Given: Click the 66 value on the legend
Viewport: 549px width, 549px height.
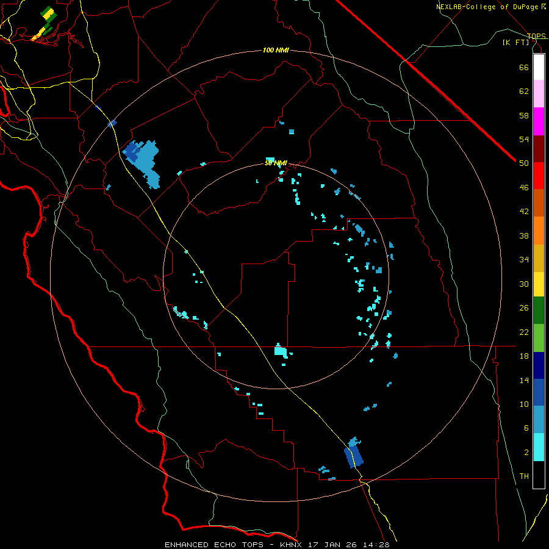Looking at the screenshot, I should click(x=524, y=67).
